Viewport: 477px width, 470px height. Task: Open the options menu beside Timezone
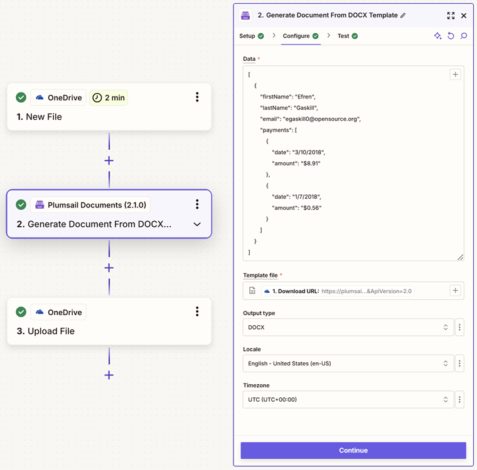tap(459, 400)
